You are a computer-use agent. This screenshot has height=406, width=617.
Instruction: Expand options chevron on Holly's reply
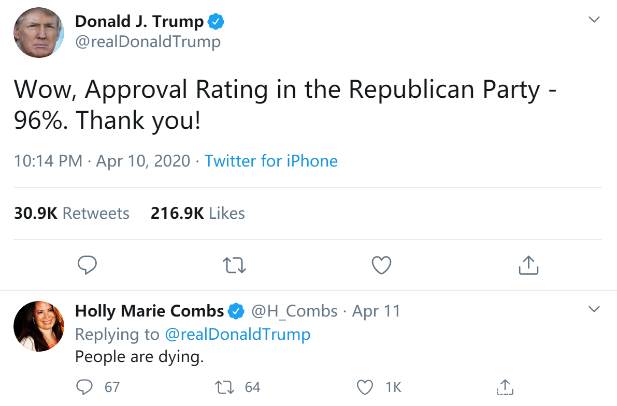tap(594, 310)
